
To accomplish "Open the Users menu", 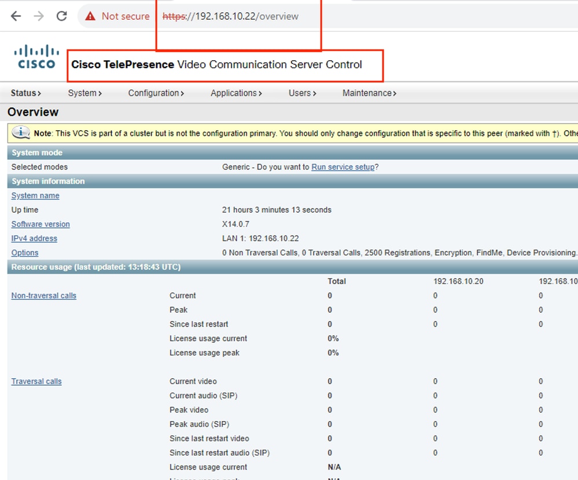I will [x=302, y=93].
